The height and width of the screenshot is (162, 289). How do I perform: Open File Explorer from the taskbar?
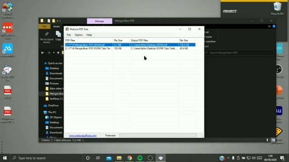pos(119,158)
